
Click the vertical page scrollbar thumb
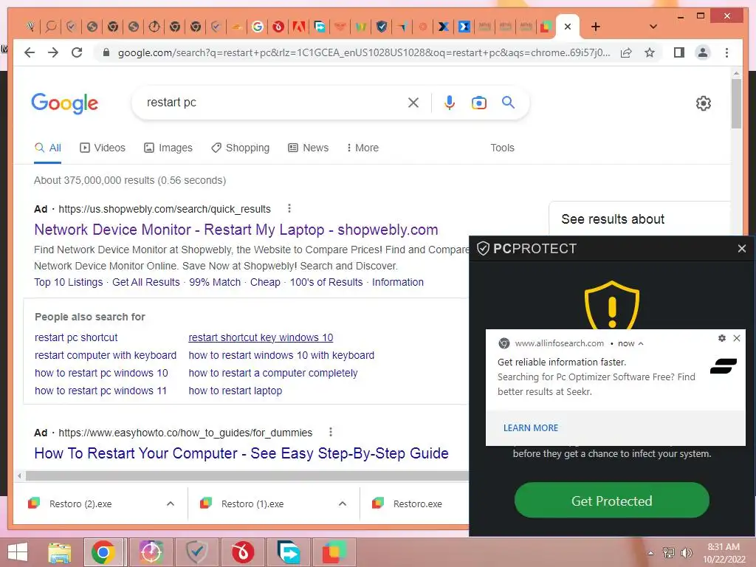(x=736, y=103)
